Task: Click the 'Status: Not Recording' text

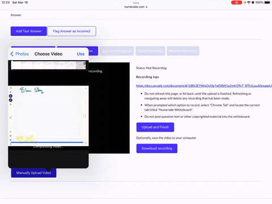Action: (x=151, y=68)
